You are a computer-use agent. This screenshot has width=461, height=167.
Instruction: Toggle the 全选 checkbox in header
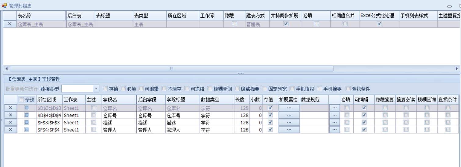click(x=21, y=100)
